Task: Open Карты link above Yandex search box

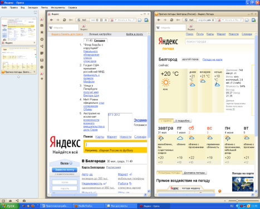Action: point(100,137)
